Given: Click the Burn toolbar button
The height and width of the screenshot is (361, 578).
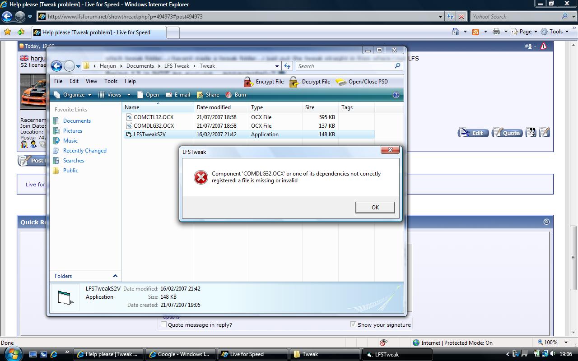Looking at the screenshot, I should [x=236, y=95].
